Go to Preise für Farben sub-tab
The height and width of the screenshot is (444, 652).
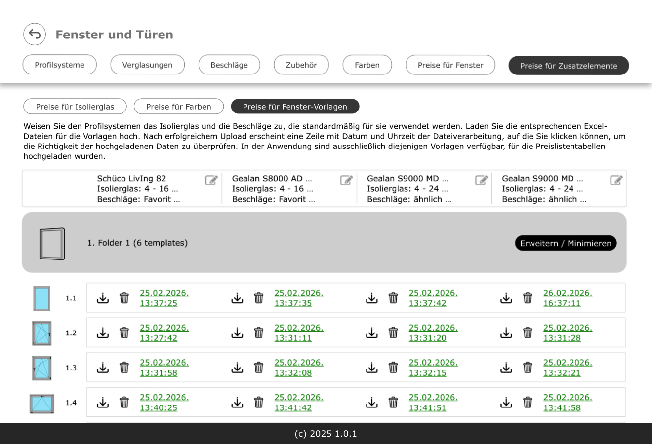click(x=179, y=107)
